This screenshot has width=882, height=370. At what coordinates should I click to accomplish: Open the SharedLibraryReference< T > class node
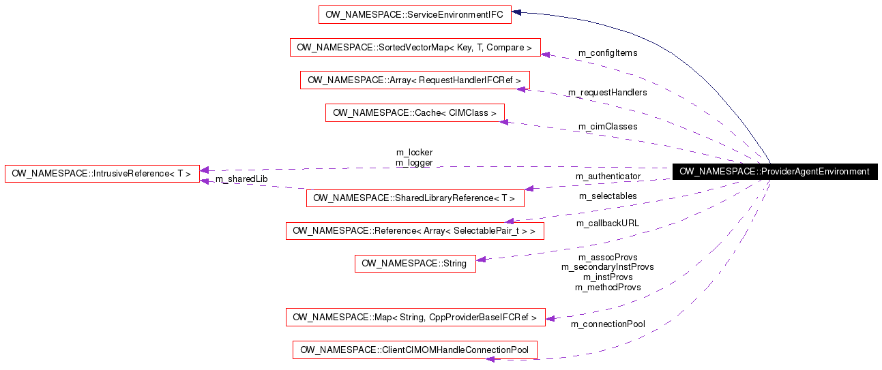pyautogui.click(x=415, y=198)
